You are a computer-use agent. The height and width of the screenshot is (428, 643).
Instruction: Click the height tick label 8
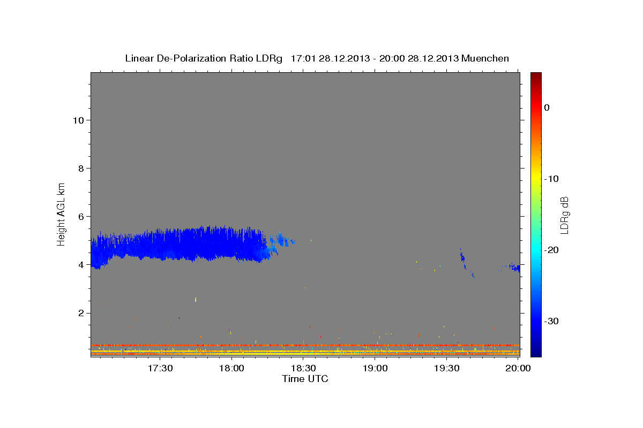tap(80, 168)
